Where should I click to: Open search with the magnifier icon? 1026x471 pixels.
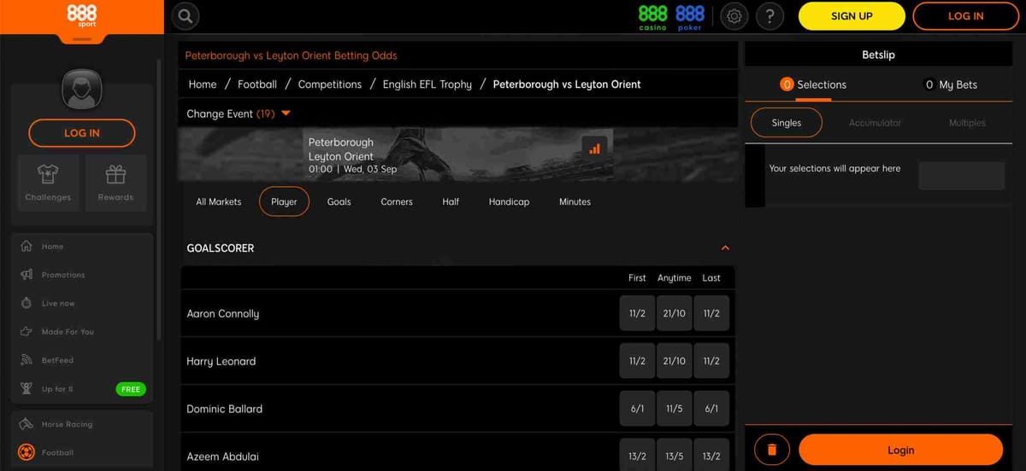[x=186, y=16]
